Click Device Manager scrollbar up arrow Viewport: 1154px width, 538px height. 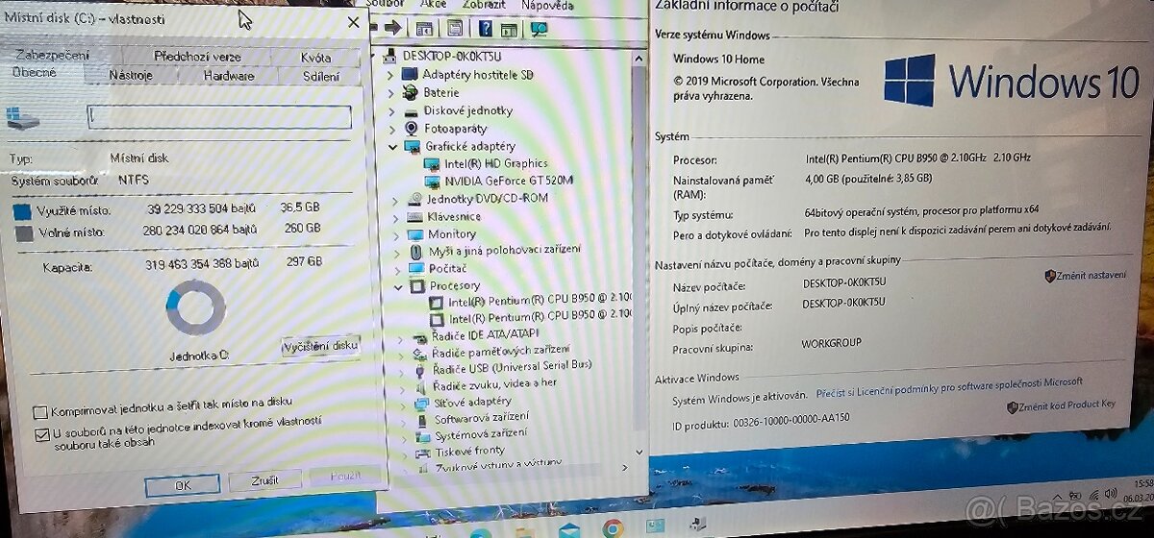pos(639,60)
